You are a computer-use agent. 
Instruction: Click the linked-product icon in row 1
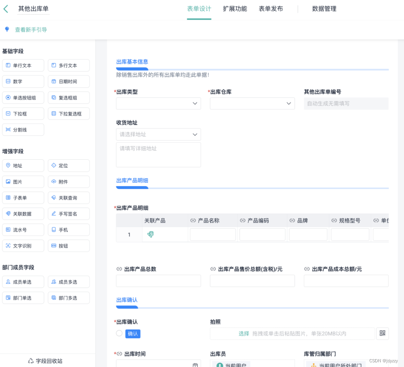point(151,234)
